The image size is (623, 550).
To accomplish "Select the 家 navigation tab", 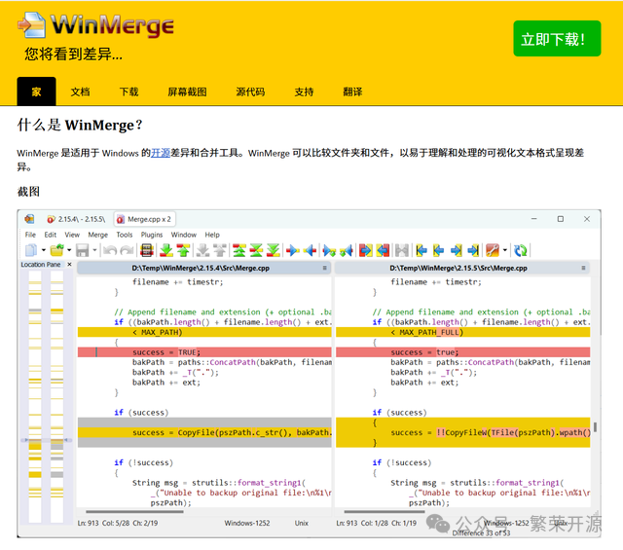I will [x=36, y=92].
